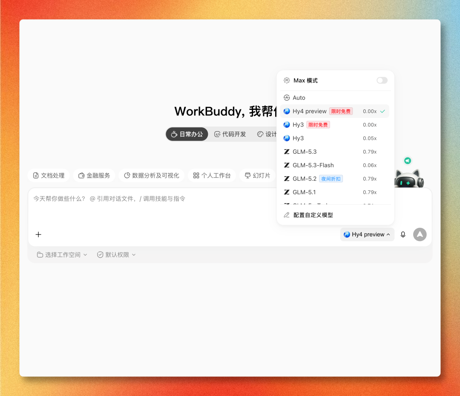This screenshot has height=396, width=460.
Task: Click the shield icon beside 默认权限
Action: pyautogui.click(x=100, y=255)
